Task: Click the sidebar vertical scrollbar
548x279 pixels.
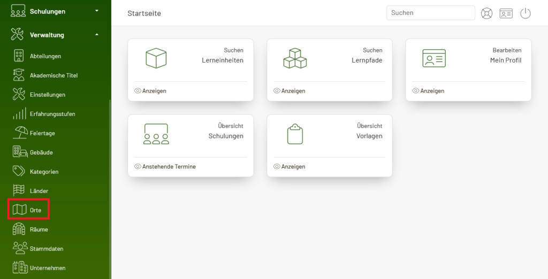Action: coord(110,189)
